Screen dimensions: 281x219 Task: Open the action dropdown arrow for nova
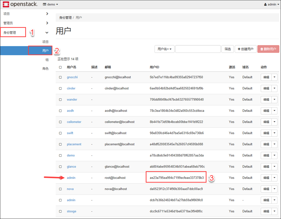pos(275,189)
